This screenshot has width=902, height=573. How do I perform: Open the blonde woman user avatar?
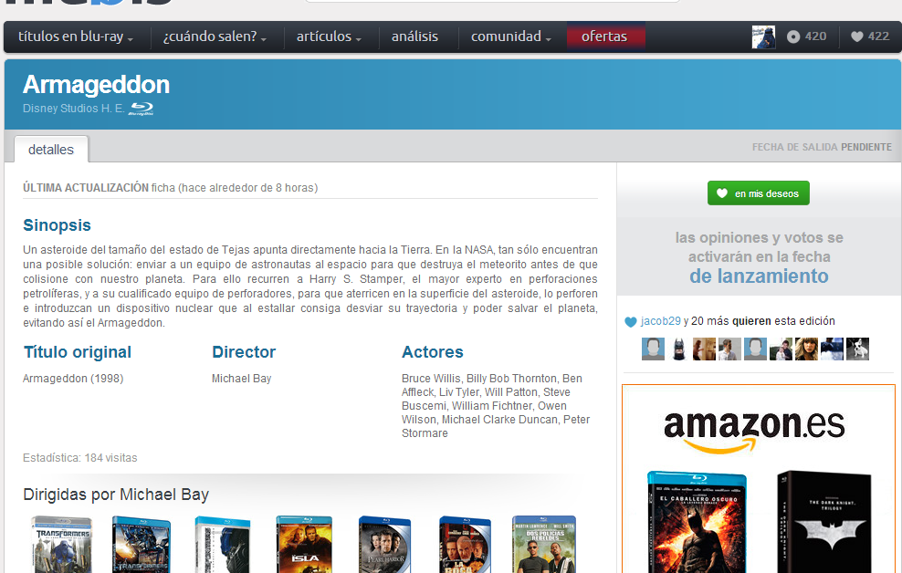click(806, 349)
